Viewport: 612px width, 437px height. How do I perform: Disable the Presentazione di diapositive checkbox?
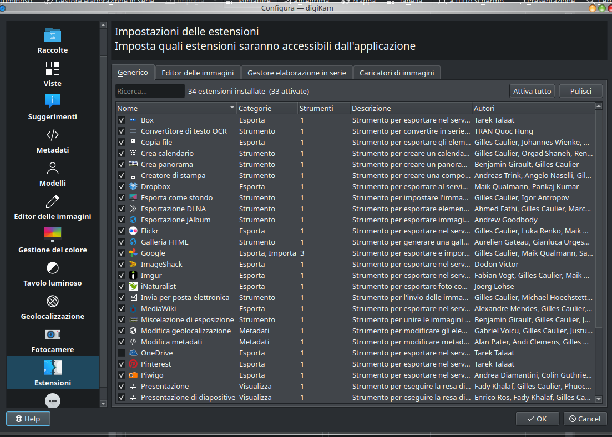click(x=122, y=397)
